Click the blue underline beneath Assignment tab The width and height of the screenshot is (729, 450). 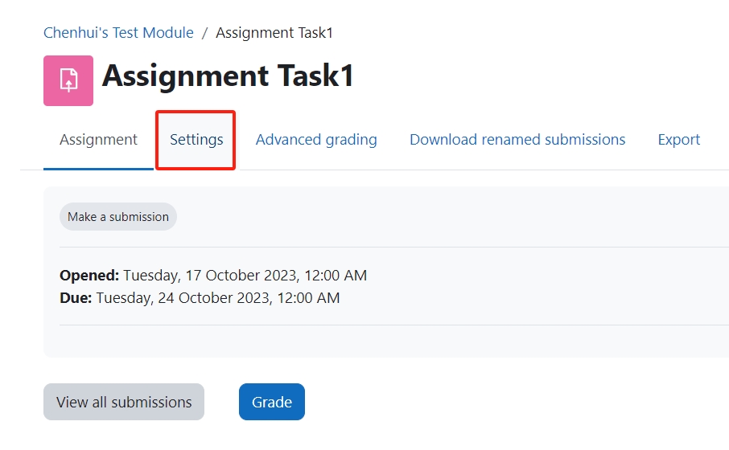[x=98, y=169]
